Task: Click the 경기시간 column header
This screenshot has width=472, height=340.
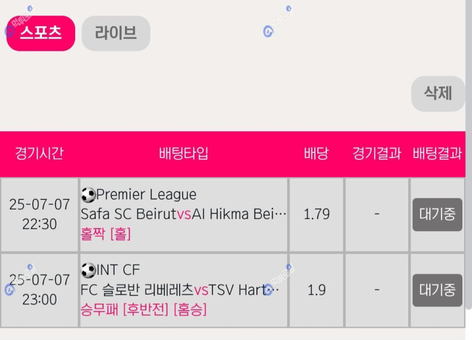Action: coord(39,153)
